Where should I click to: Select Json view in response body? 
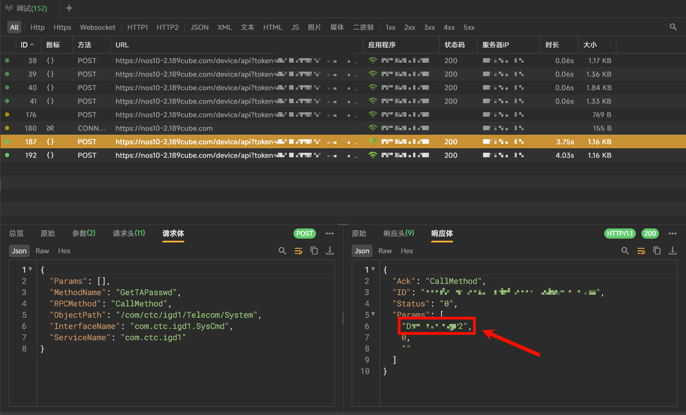pos(362,251)
